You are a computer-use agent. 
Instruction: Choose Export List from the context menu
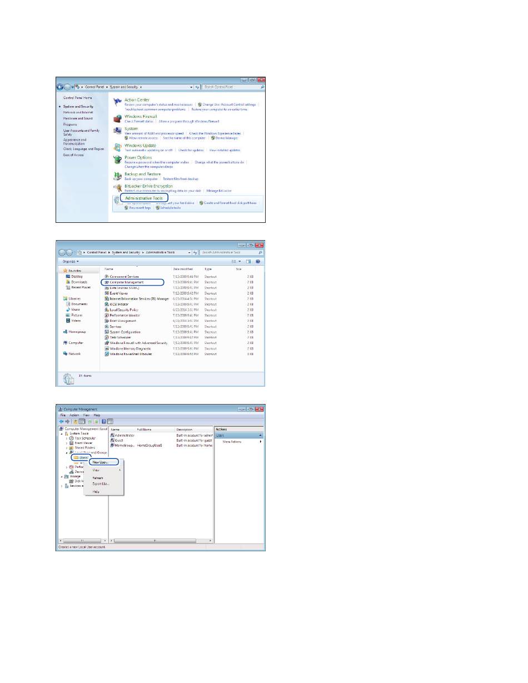tap(101, 483)
